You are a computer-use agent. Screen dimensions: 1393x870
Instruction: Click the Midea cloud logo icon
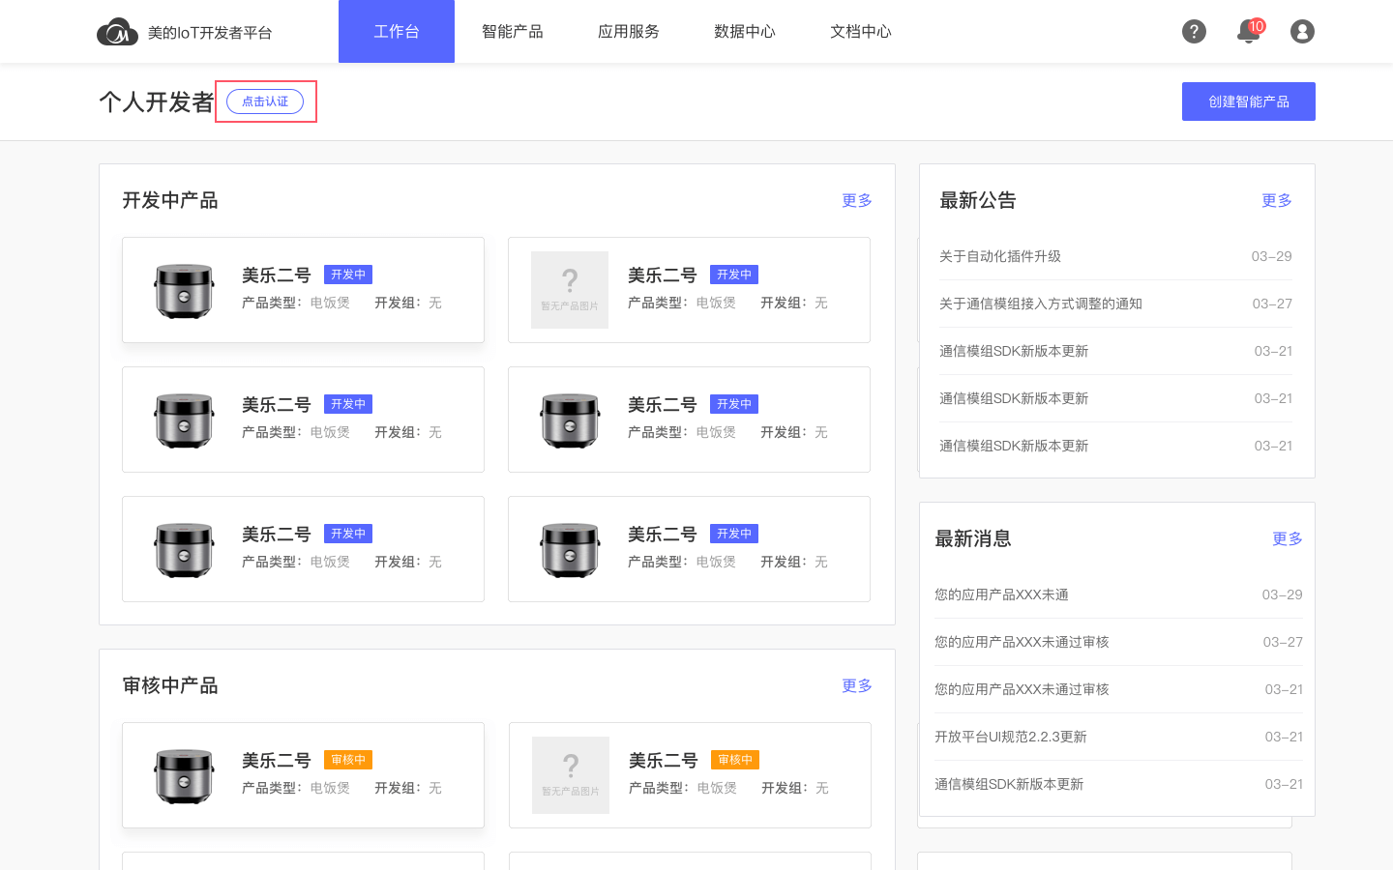117,32
